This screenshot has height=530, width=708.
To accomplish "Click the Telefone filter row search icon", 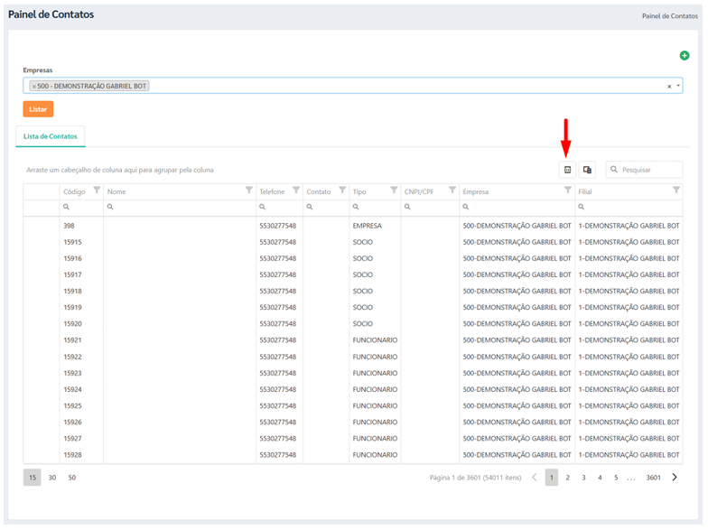I will pyautogui.click(x=262, y=207).
